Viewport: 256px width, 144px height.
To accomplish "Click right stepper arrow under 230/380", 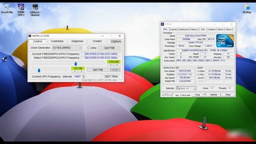I will (117, 65).
